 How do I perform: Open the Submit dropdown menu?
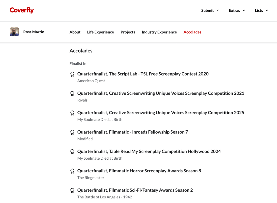210,11
